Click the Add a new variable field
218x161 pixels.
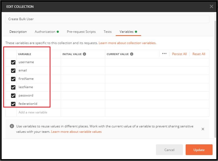click(x=39, y=112)
